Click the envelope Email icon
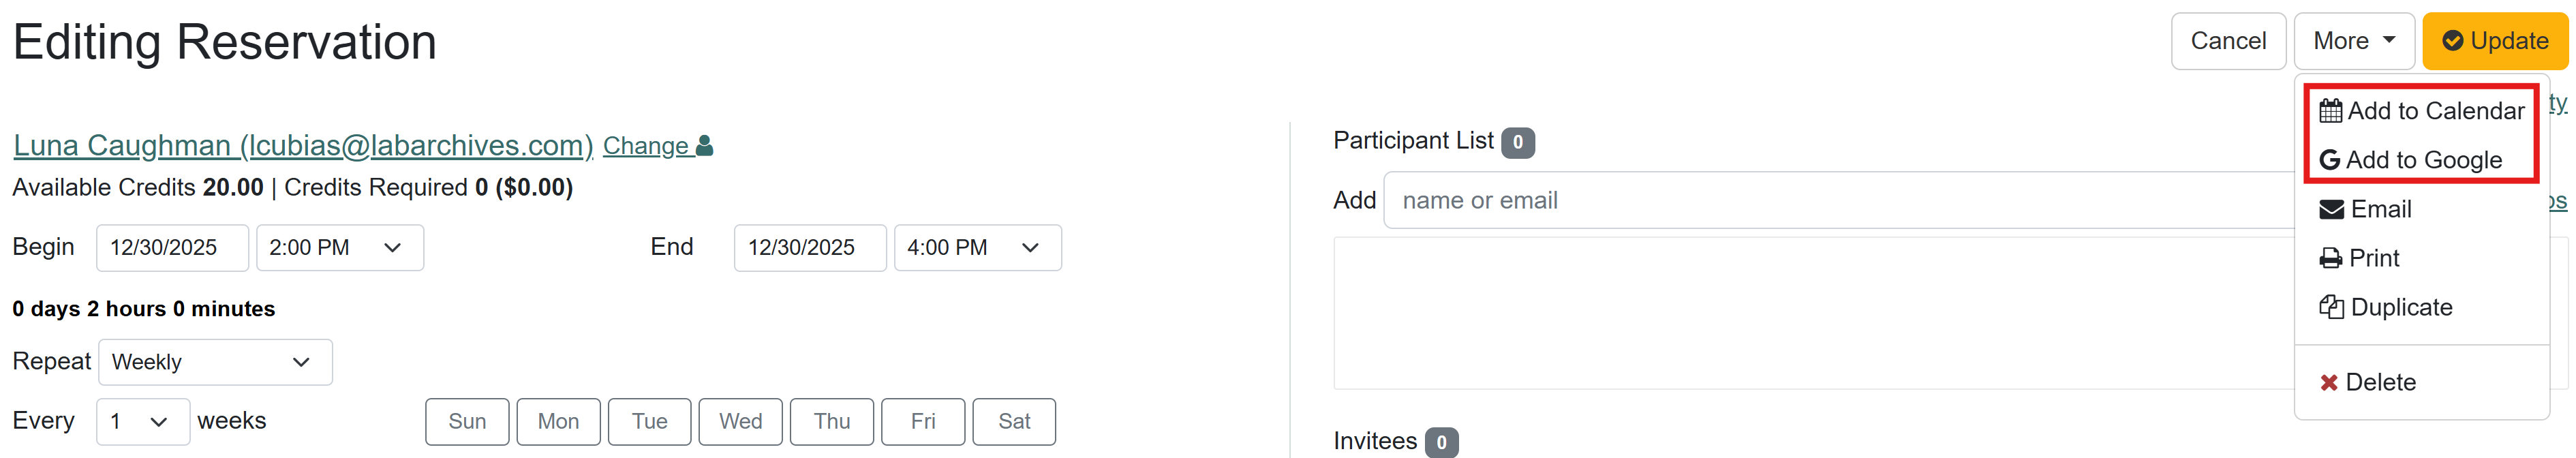Screen dimensions: 2576x458 2331,209
